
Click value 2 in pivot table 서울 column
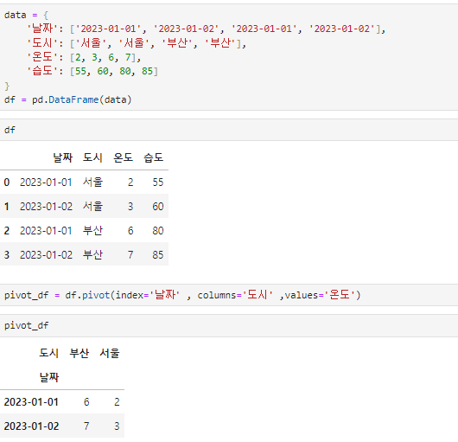pos(117,402)
